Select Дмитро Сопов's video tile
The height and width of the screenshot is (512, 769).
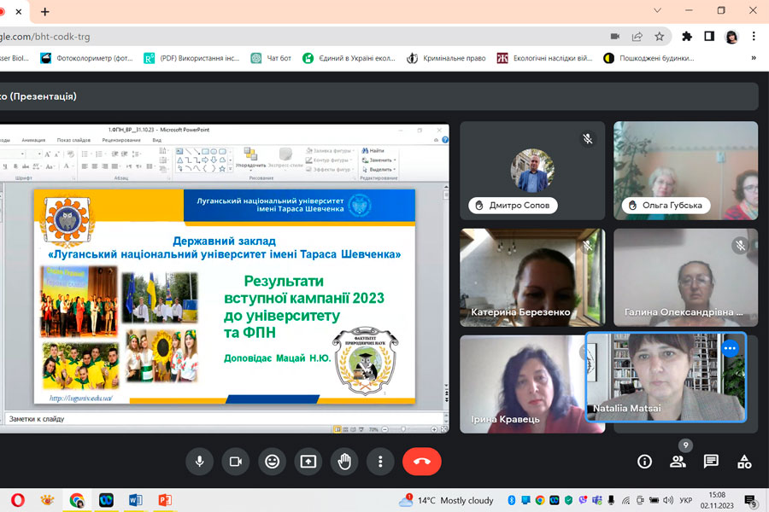pyautogui.click(x=532, y=172)
